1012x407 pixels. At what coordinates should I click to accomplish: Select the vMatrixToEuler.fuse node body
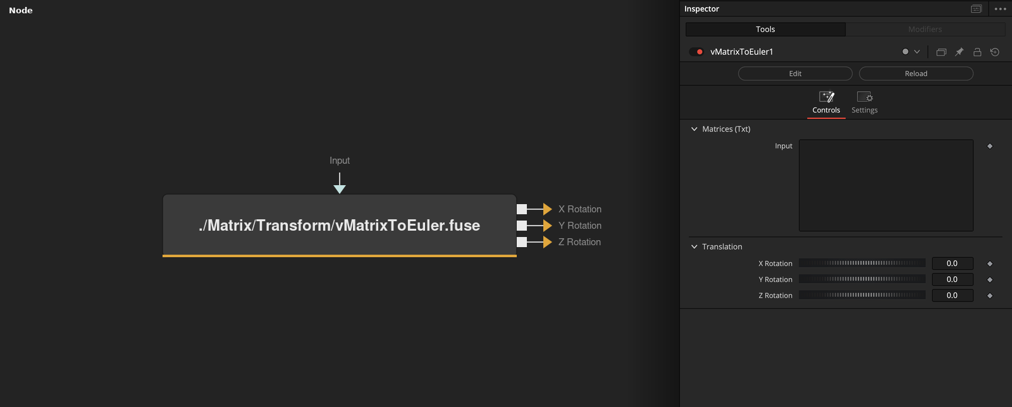340,226
